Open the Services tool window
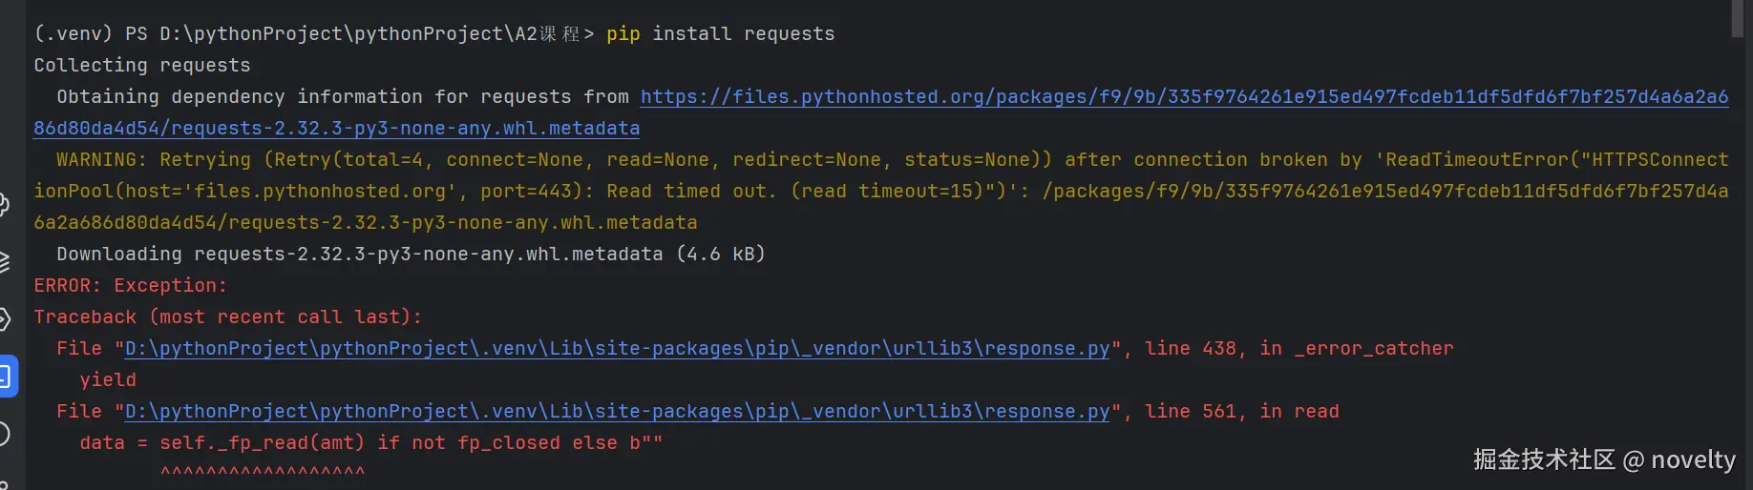This screenshot has height=490, width=1753. click(4, 319)
